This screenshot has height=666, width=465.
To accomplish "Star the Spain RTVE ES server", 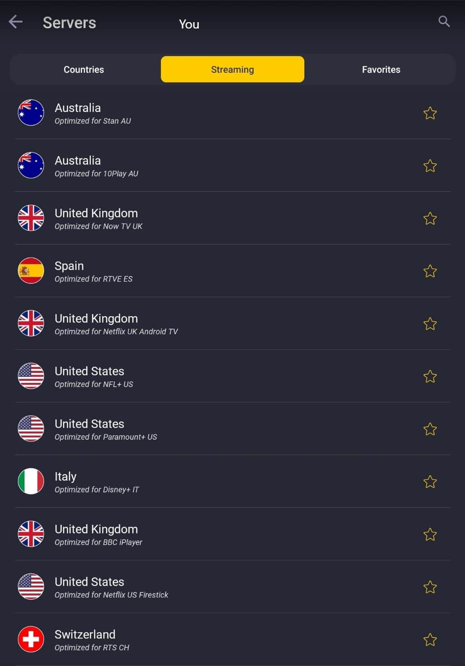I will [x=430, y=271].
